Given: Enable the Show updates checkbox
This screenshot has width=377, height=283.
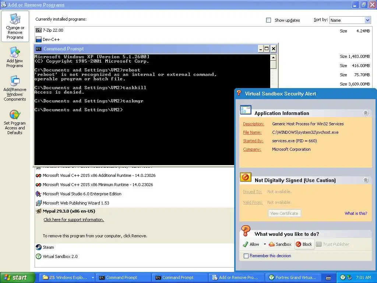Looking at the screenshot, I should point(268,20).
